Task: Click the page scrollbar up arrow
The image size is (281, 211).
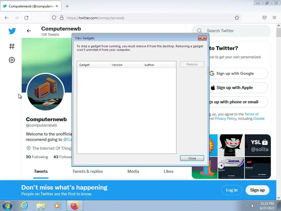Action: pyautogui.click(x=279, y=26)
